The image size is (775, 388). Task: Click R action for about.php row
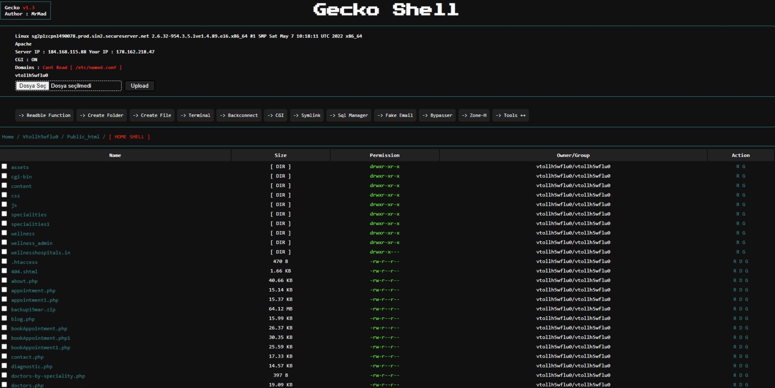tap(735, 280)
